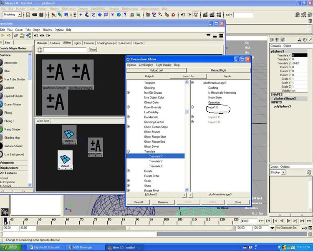
Task: Click the blue sphere surface mask icon
Action: [119, 15]
